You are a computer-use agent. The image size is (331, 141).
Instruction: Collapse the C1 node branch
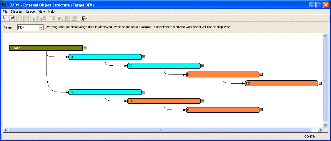[x=144, y=57]
